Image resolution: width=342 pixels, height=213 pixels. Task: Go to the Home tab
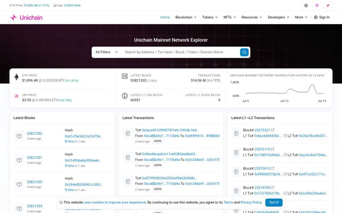[165, 17]
